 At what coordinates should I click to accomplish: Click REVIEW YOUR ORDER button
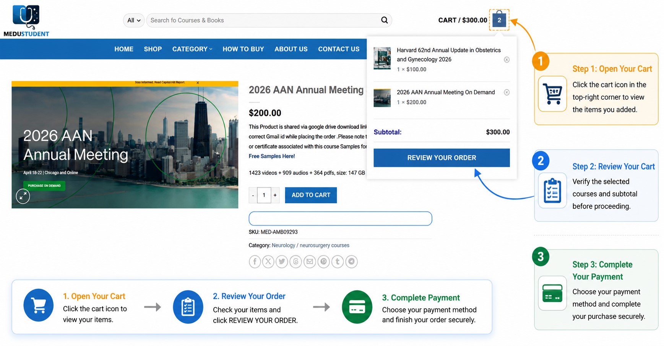(442, 158)
